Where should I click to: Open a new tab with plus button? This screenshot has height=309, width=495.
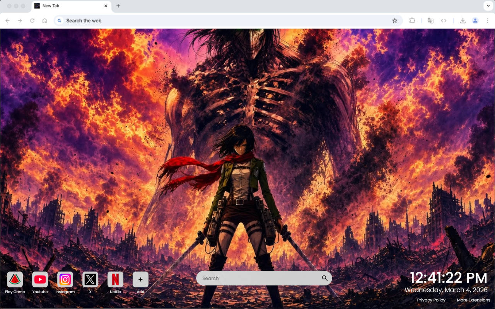point(118,6)
